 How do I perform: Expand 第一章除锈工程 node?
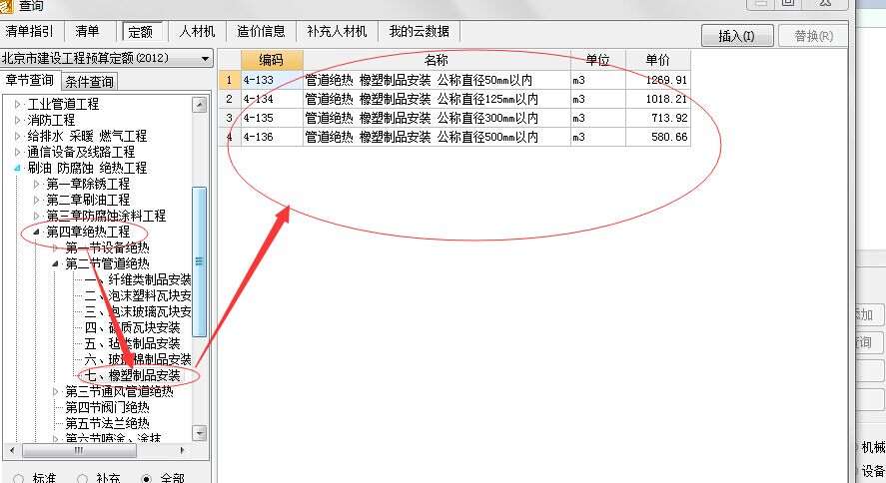(36, 184)
